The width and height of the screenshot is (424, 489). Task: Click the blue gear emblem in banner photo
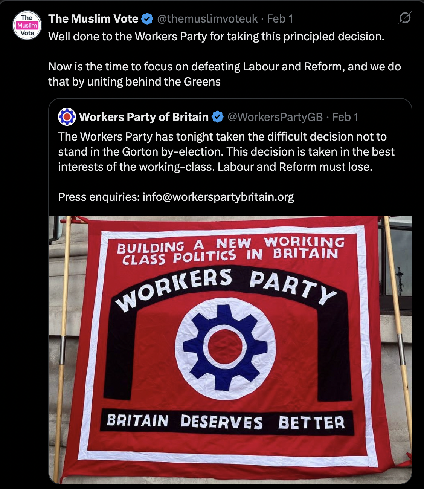pos(225,348)
